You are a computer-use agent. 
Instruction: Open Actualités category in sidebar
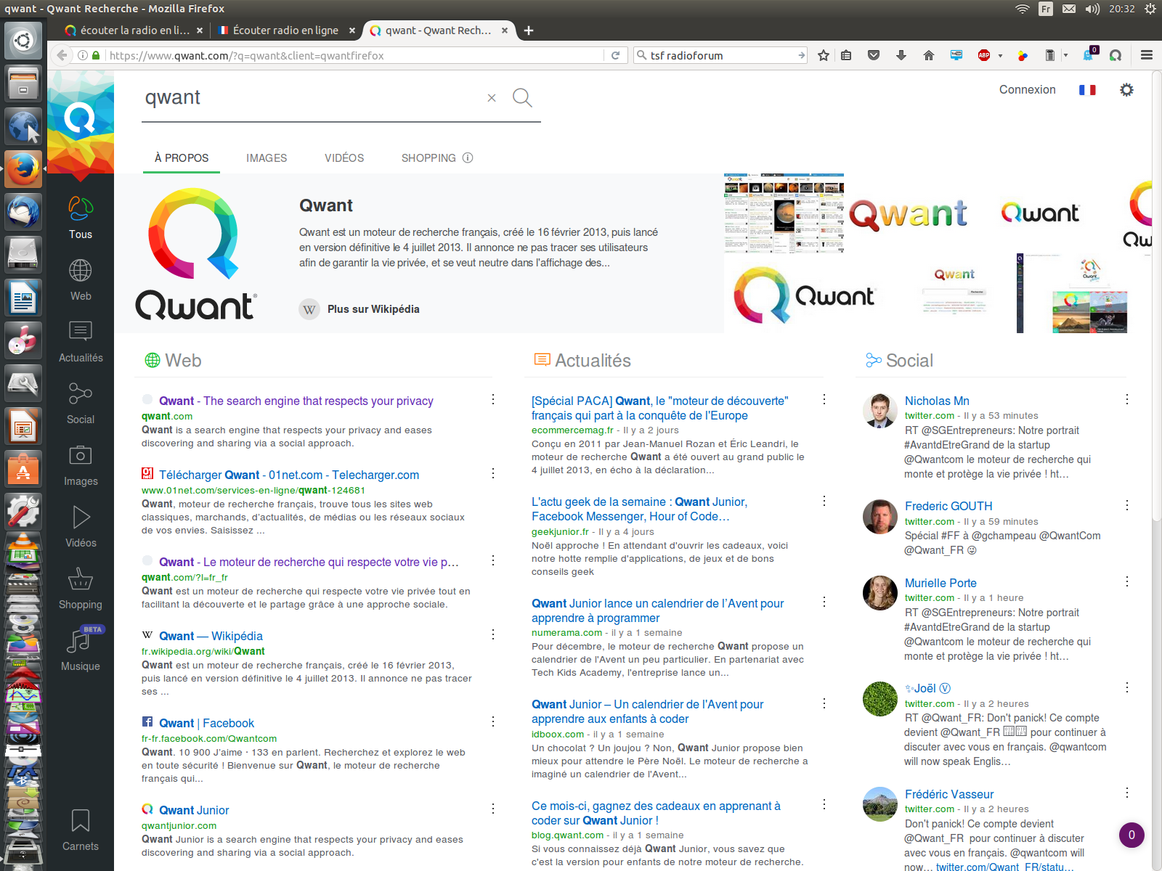coord(81,342)
